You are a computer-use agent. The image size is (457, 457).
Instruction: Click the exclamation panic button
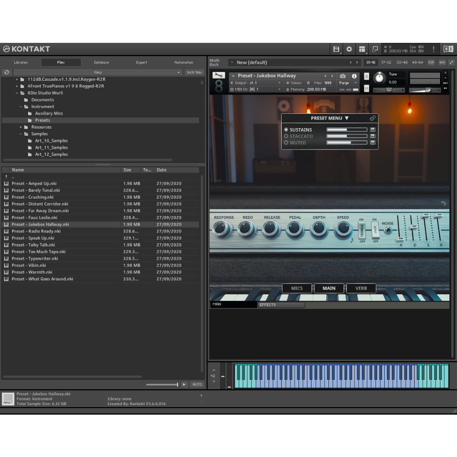tap(433, 49)
